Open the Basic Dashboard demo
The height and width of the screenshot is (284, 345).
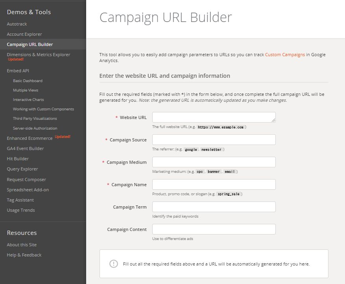[x=28, y=81]
